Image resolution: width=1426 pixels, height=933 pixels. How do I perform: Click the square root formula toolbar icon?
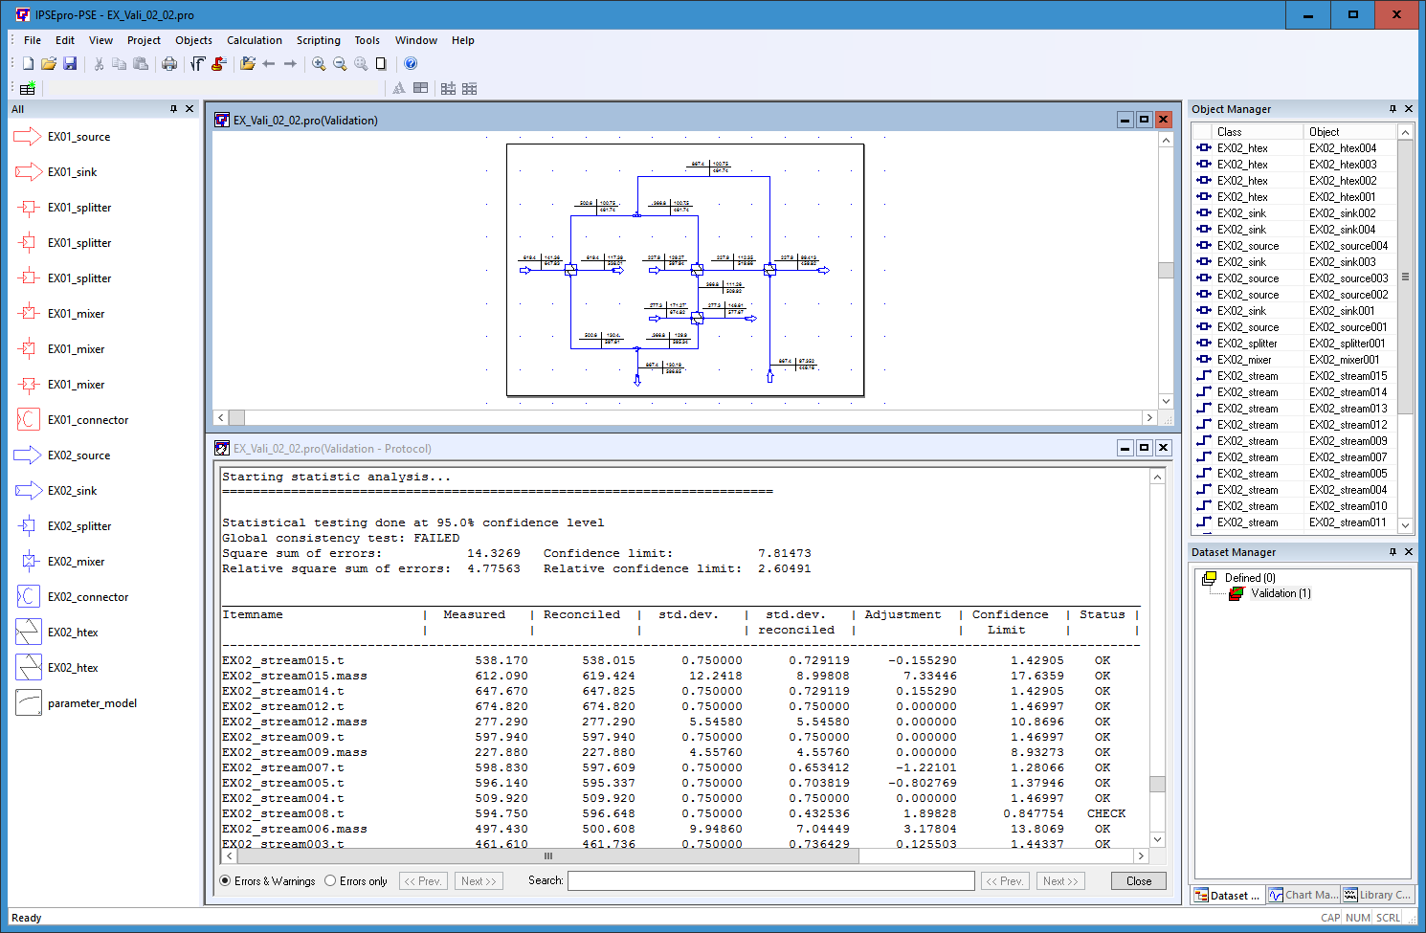pyautogui.click(x=197, y=64)
